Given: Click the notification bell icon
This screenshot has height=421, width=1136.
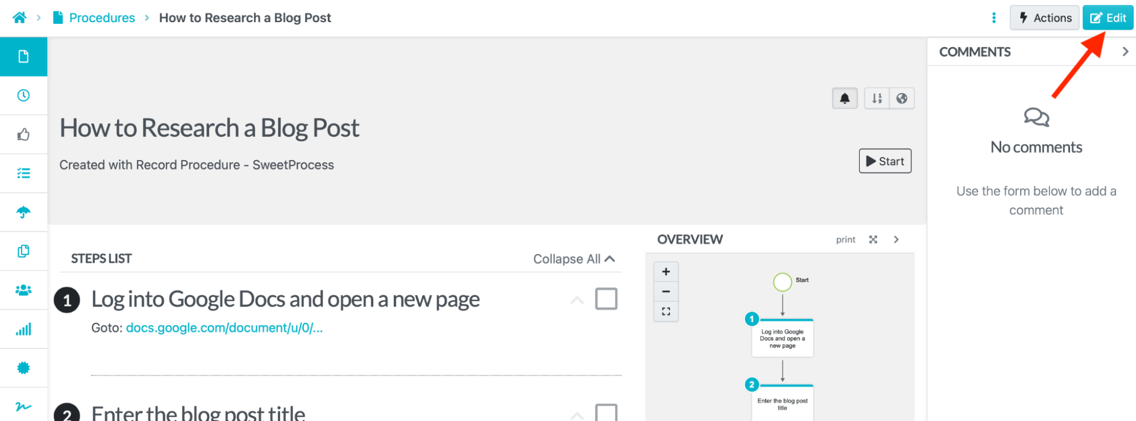Looking at the screenshot, I should 844,98.
